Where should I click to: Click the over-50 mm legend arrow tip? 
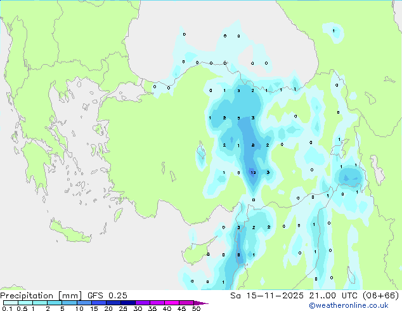click(x=201, y=303)
